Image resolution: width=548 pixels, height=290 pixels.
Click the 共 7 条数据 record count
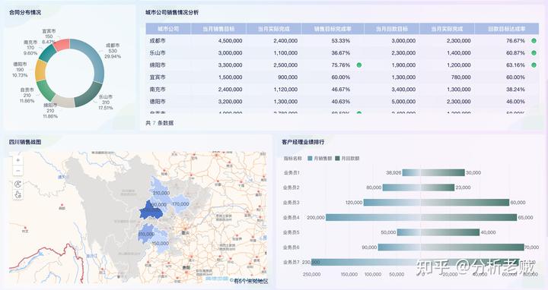(160, 123)
